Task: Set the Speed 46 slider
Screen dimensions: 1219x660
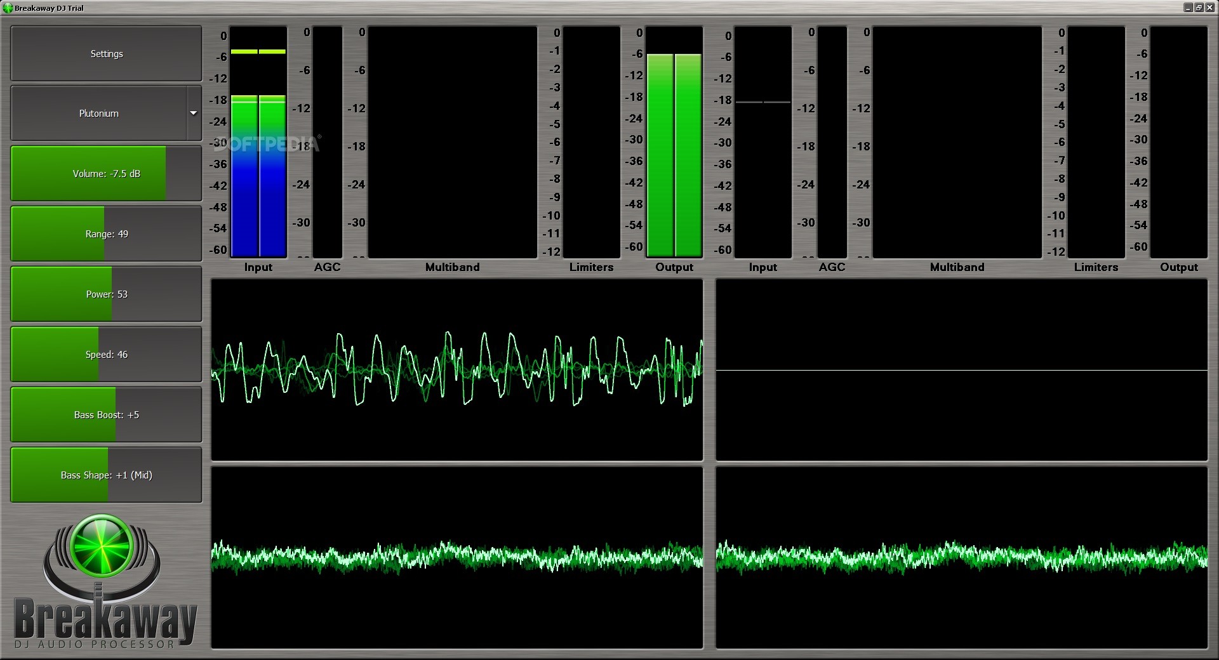Action: click(x=106, y=355)
